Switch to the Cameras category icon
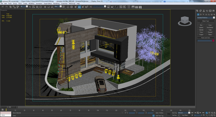 pos(206,14)
